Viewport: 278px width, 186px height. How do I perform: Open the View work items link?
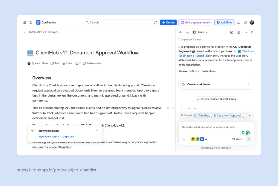click(48, 137)
